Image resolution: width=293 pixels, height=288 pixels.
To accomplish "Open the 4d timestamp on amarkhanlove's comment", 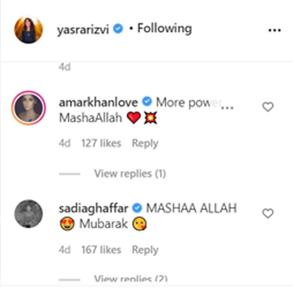I will click(65, 143).
